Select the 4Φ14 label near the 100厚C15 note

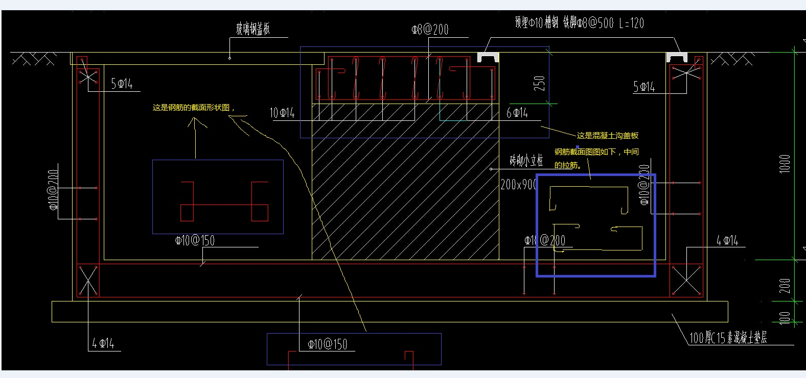click(727, 240)
